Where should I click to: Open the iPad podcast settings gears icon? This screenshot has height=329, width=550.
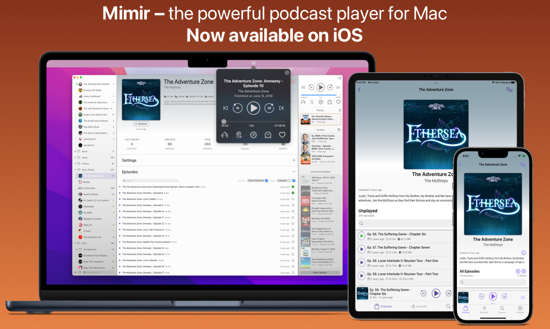point(509,90)
